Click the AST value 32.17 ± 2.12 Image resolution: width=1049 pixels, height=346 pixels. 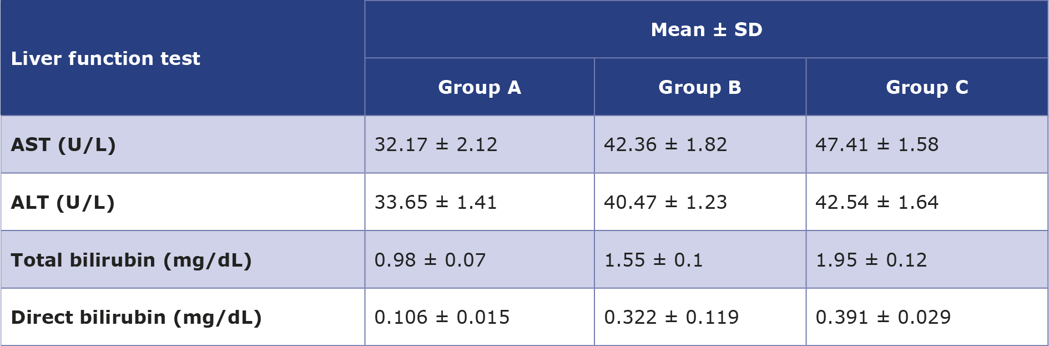coord(436,144)
